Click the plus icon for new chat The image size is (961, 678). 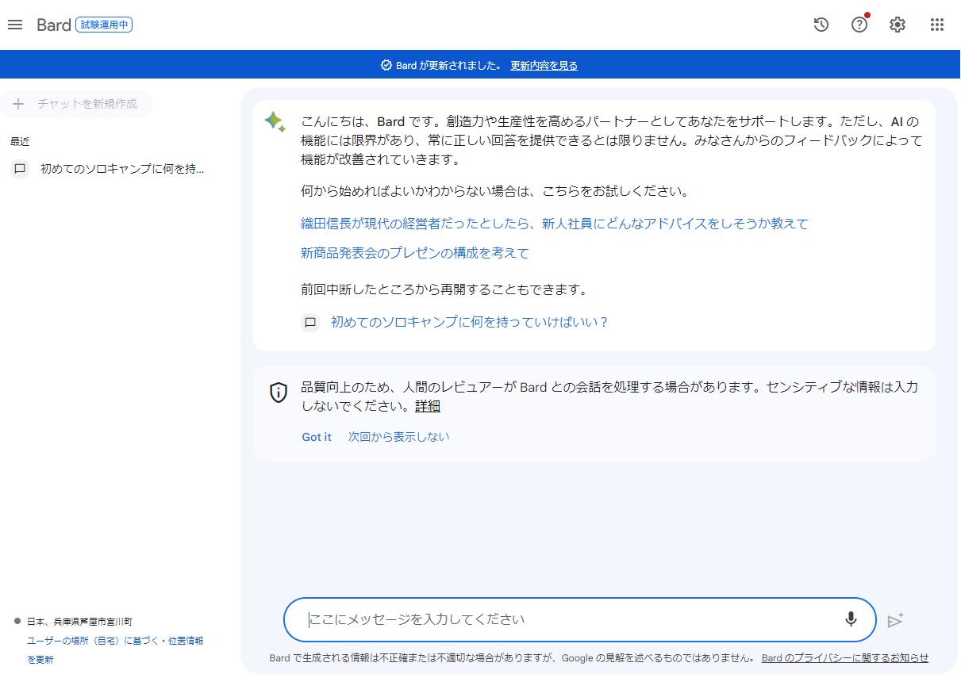tap(19, 104)
